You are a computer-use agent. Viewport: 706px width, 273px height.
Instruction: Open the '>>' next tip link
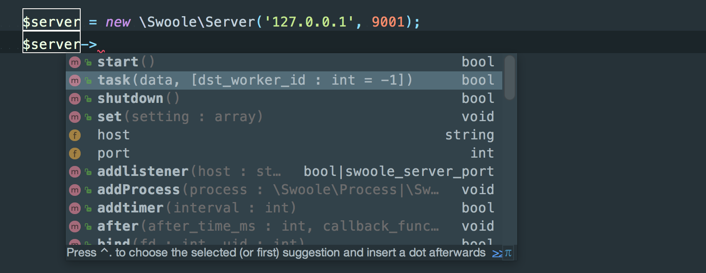pos(497,253)
